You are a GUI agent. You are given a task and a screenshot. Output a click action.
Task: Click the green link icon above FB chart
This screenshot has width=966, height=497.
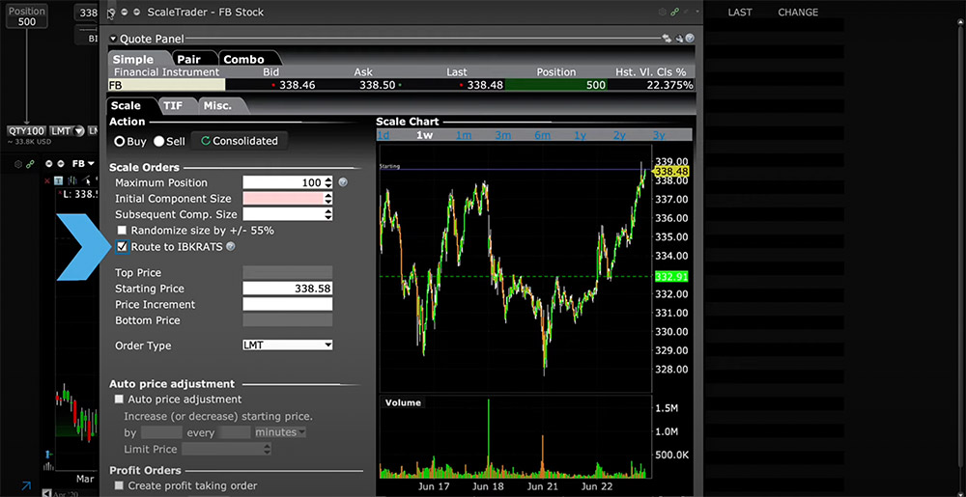tap(31, 164)
